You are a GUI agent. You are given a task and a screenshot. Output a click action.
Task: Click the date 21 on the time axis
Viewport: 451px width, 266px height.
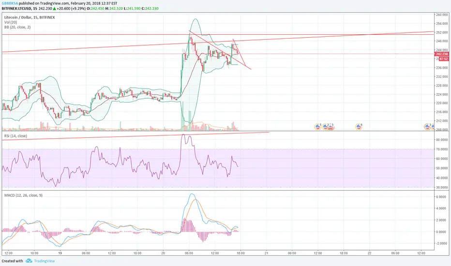266,253
